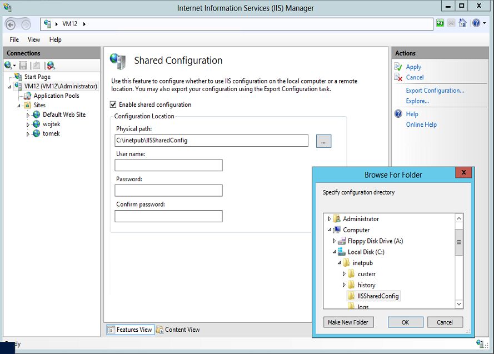494x354 pixels.
Task: Click the folder tree scroll up arrow
Action: click(x=459, y=218)
